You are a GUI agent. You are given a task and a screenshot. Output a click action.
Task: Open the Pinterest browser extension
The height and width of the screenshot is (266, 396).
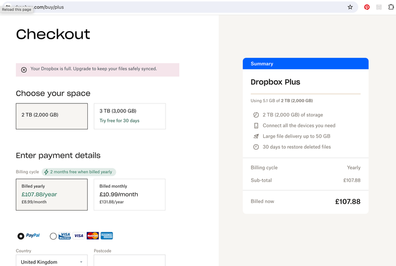click(x=367, y=7)
